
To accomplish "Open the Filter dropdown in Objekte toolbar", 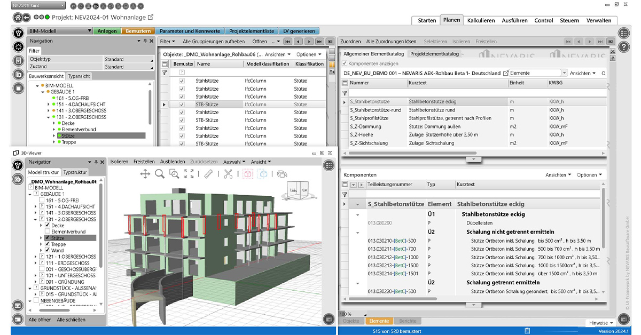I will pyautogui.click(x=168, y=41).
